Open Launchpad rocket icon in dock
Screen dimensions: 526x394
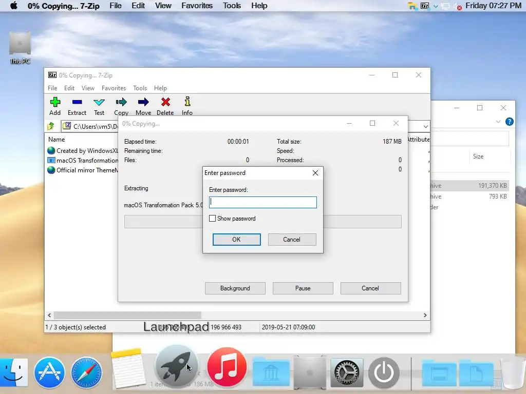click(x=177, y=366)
